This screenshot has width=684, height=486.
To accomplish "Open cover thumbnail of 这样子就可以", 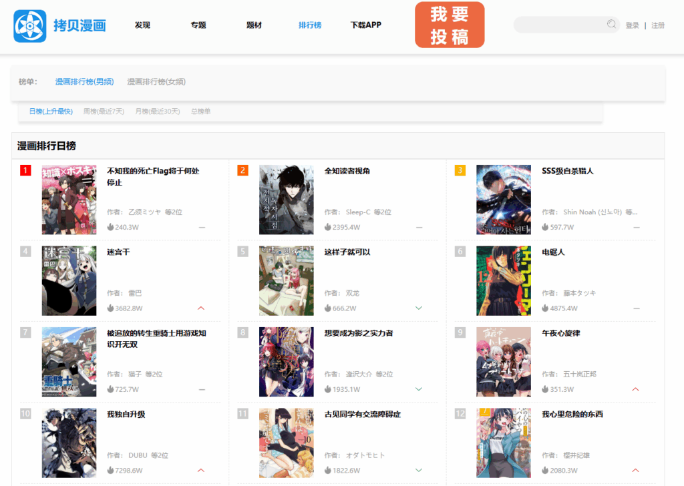I will pyautogui.click(x=286, y=280).
